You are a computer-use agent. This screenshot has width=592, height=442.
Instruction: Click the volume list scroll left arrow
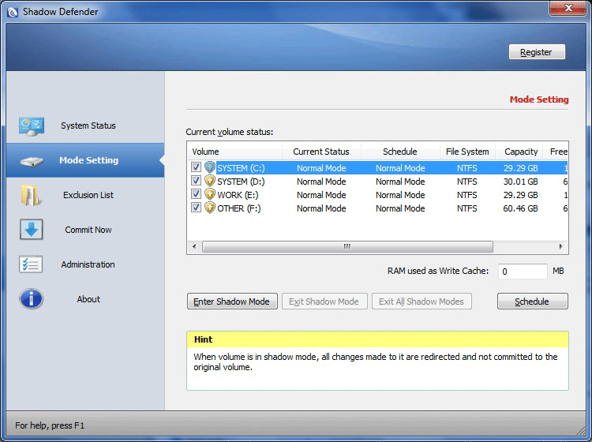(194, 246)
